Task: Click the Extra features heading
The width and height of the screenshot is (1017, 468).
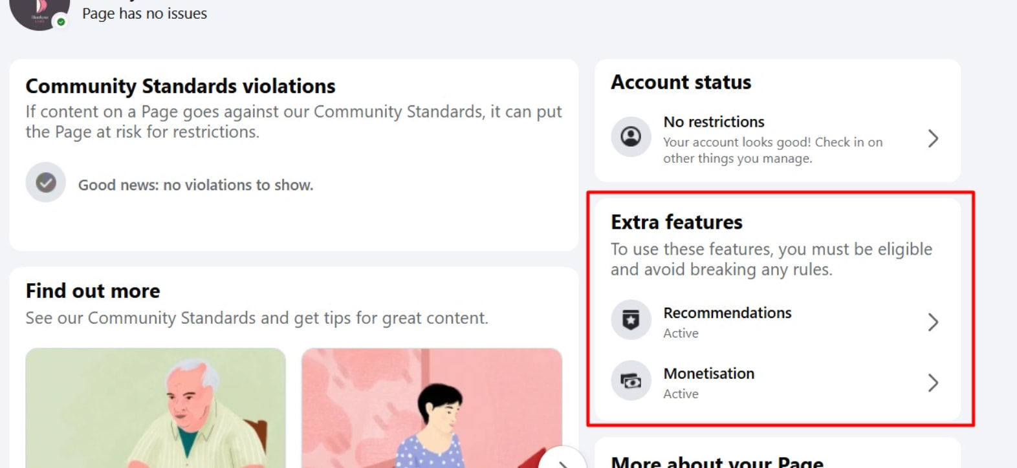Action: (x=677, y=222)
